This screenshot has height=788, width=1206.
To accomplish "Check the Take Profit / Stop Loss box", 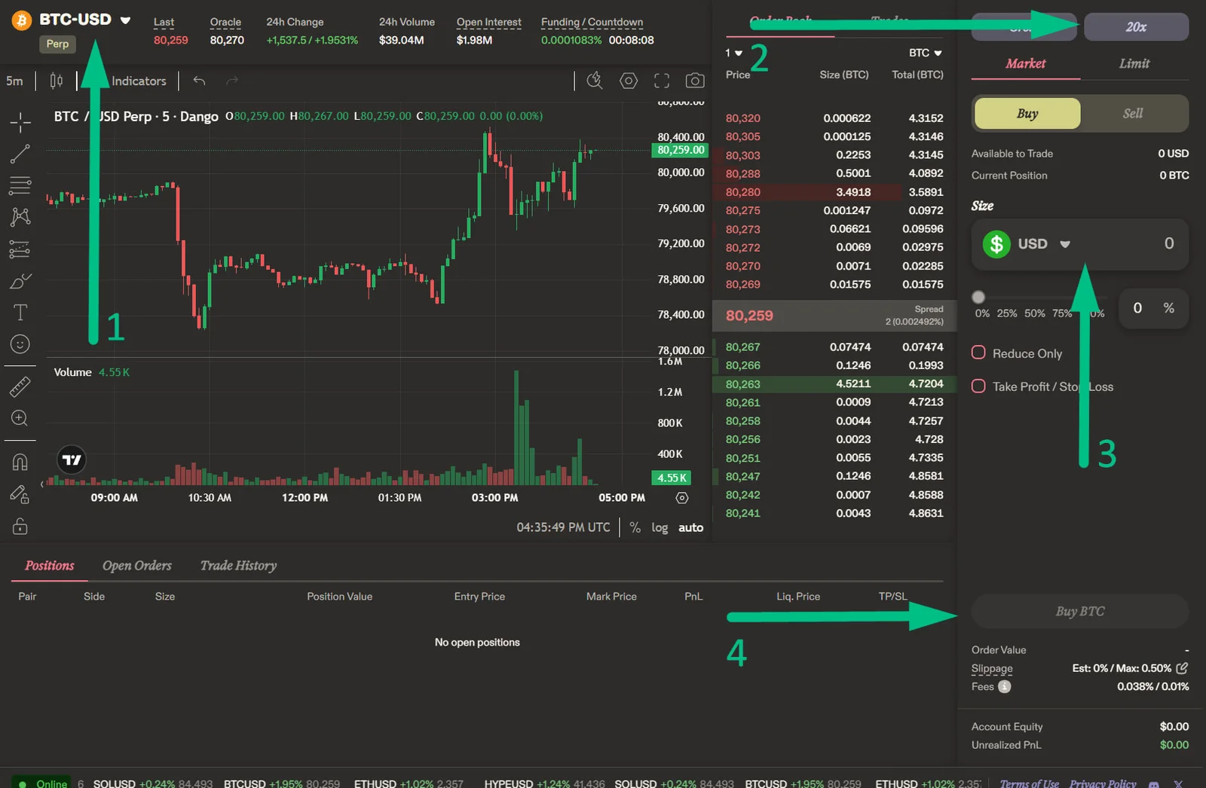I will click(x=978, y=386).
